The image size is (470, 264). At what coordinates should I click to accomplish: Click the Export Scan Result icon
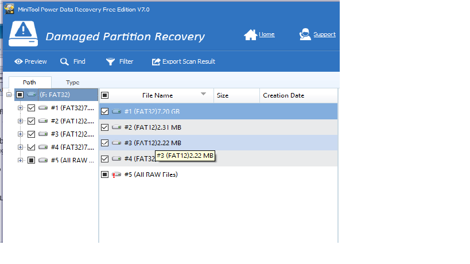click(156, 62)
